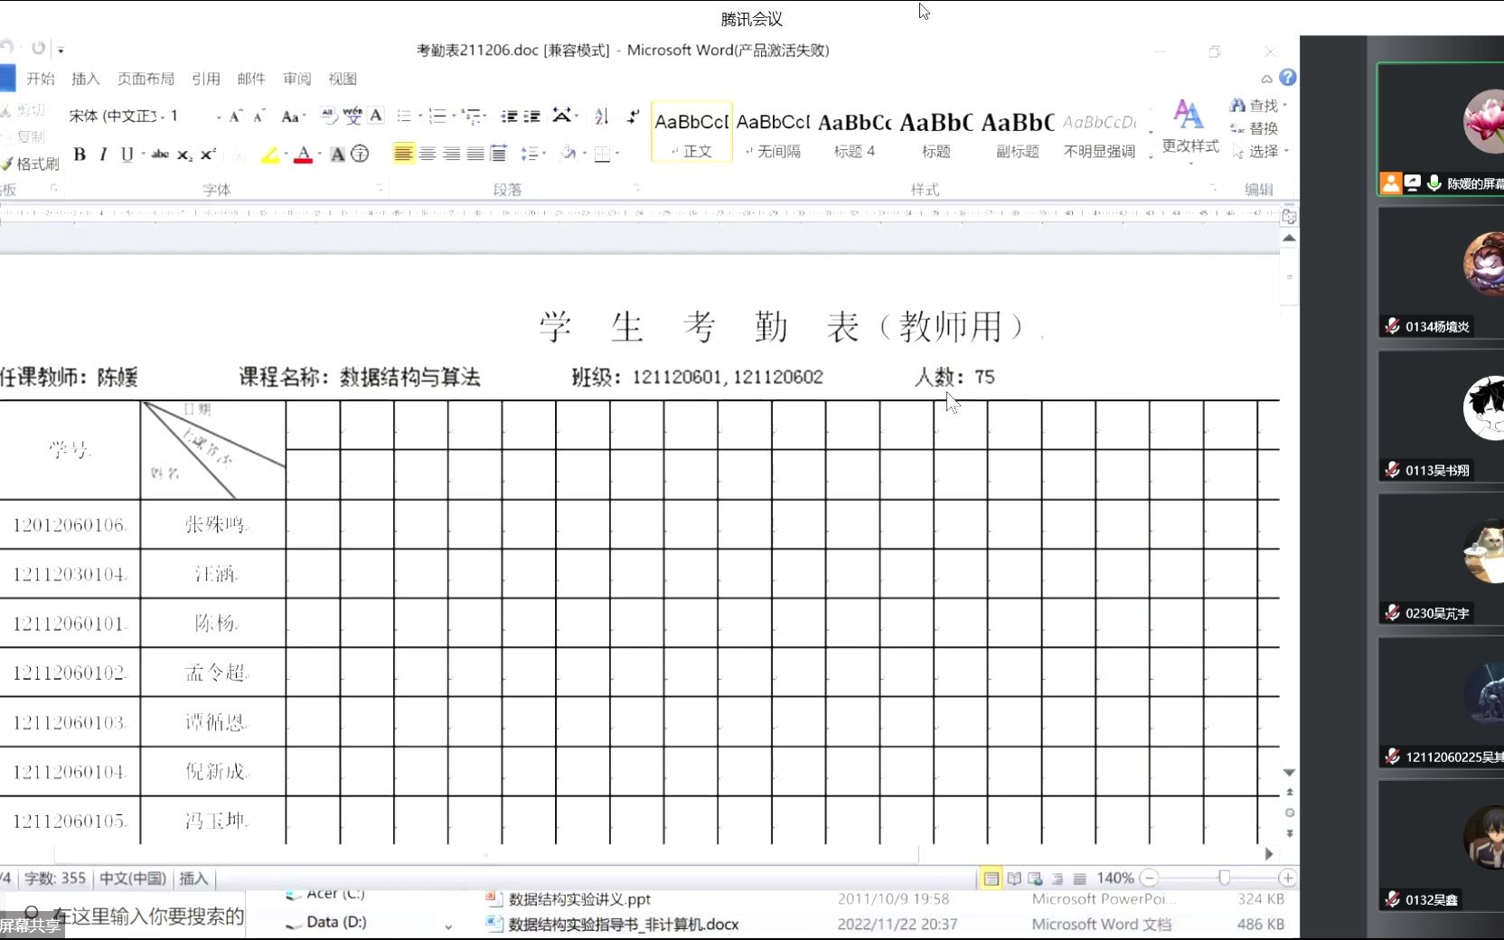Sort the selected text
Image resolution: width=1504 pixels, height=940 pixels.
click(x=602, y=116)
